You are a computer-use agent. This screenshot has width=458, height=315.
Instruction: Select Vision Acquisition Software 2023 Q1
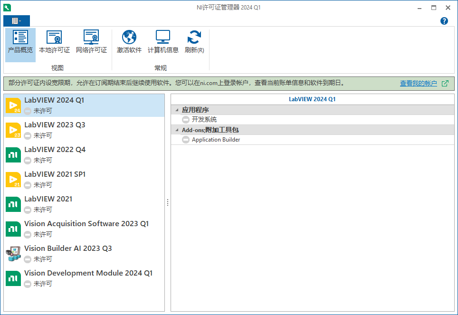pos(84,229)
